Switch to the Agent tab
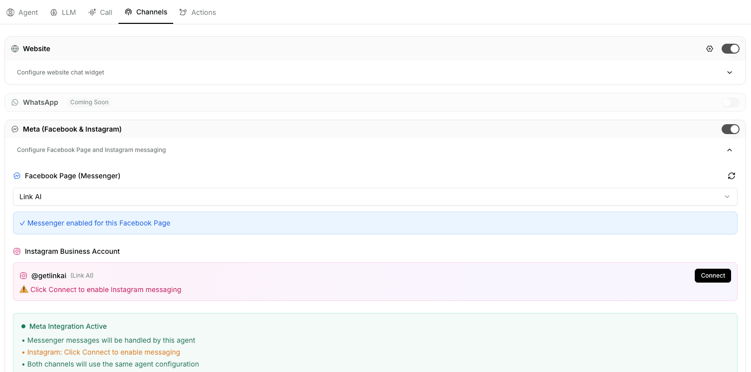 [x=22, y=12]
